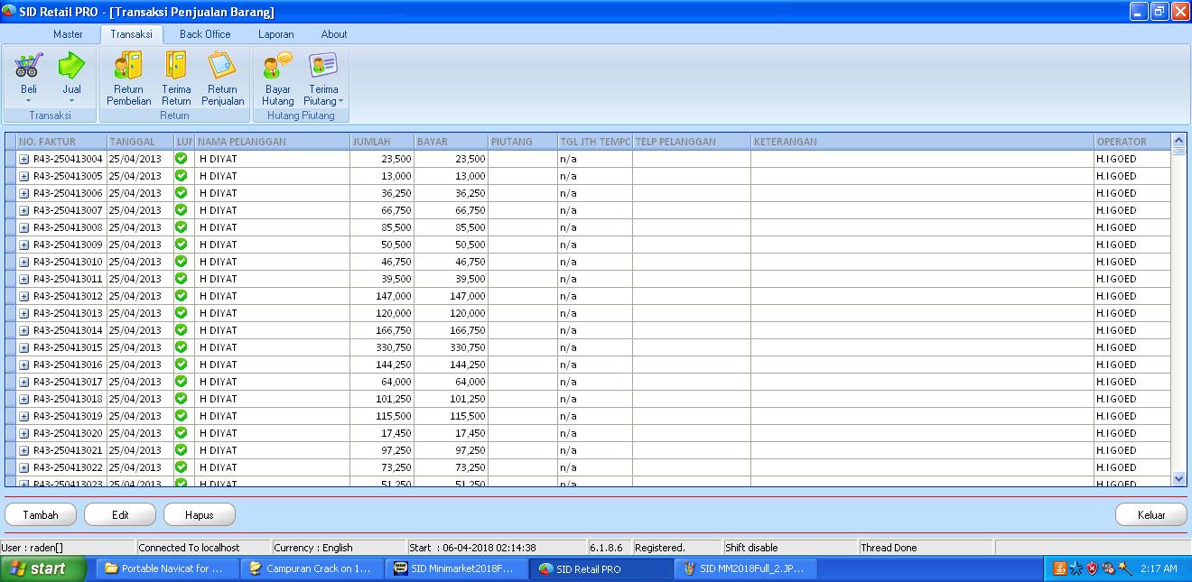Expand invoice row R43-250413004
The height and width of the screenshot is (582, 1192).
tap(24, 159)
